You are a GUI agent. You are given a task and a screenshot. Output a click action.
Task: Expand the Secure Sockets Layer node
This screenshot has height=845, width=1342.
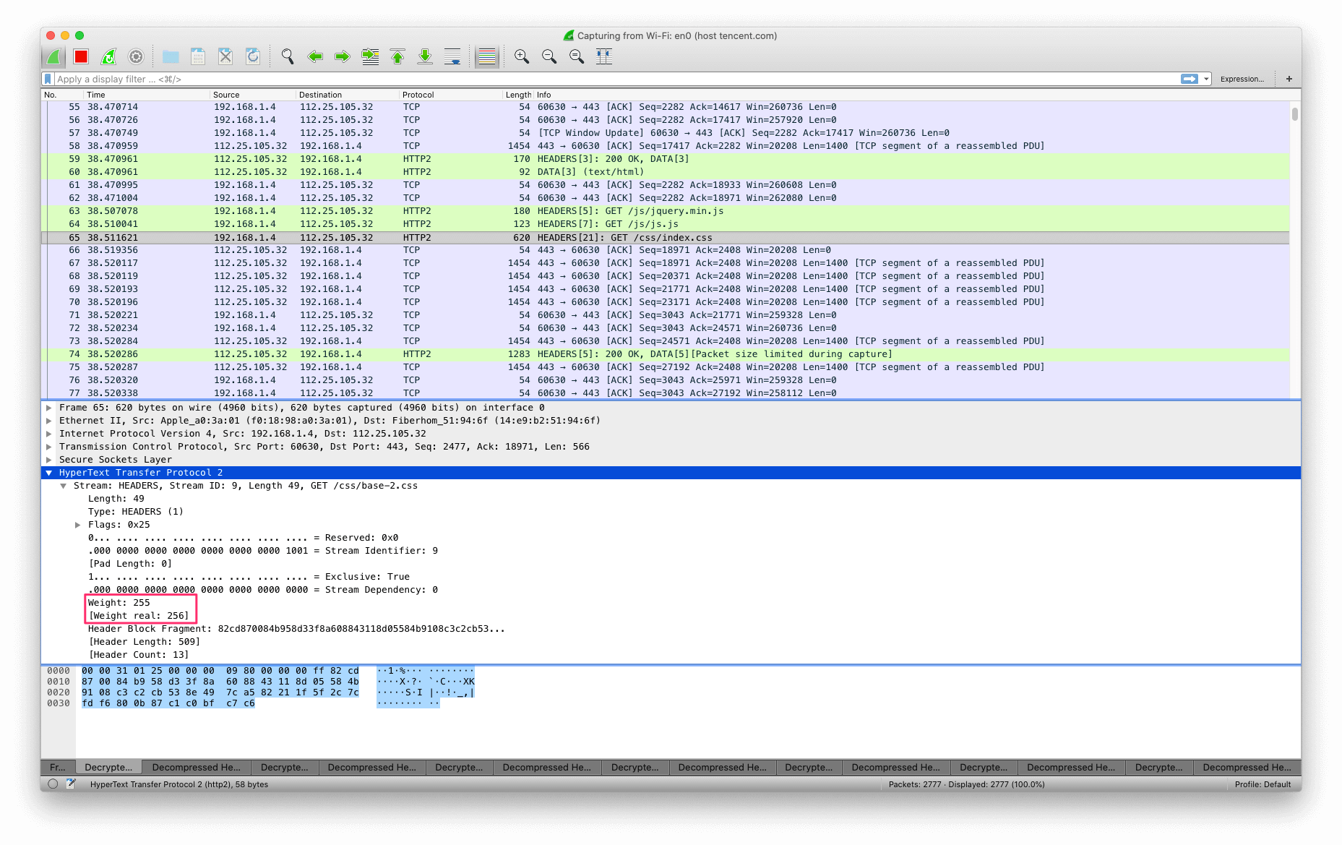[48, 460]
